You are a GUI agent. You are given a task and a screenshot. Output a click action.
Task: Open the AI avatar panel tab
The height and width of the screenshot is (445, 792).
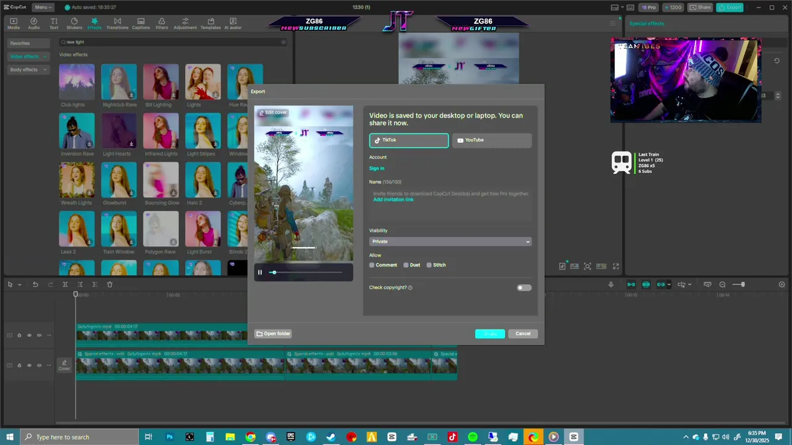[x=233, y=23]
